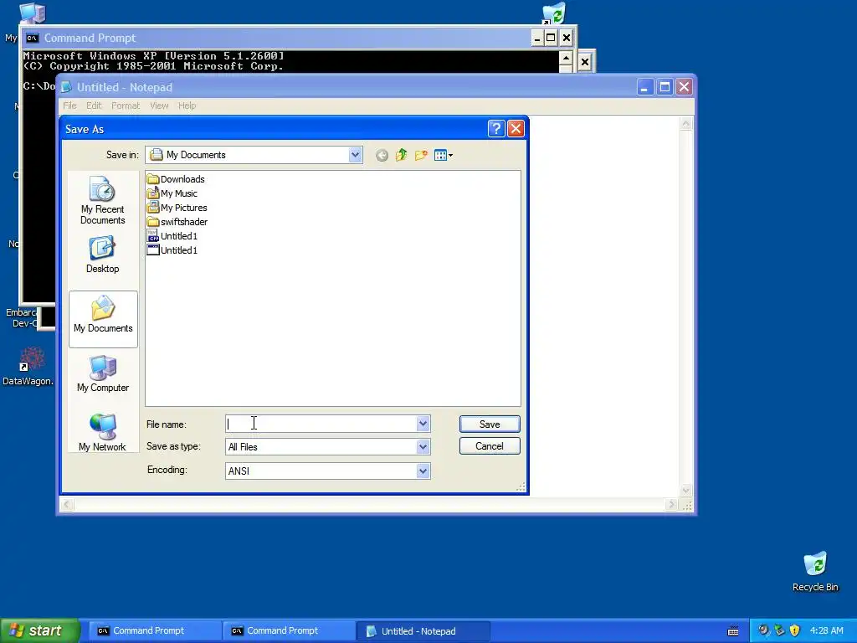Open the Notepad Edit menu
This screenshot has width=857, height=643.
pos(94,105)
